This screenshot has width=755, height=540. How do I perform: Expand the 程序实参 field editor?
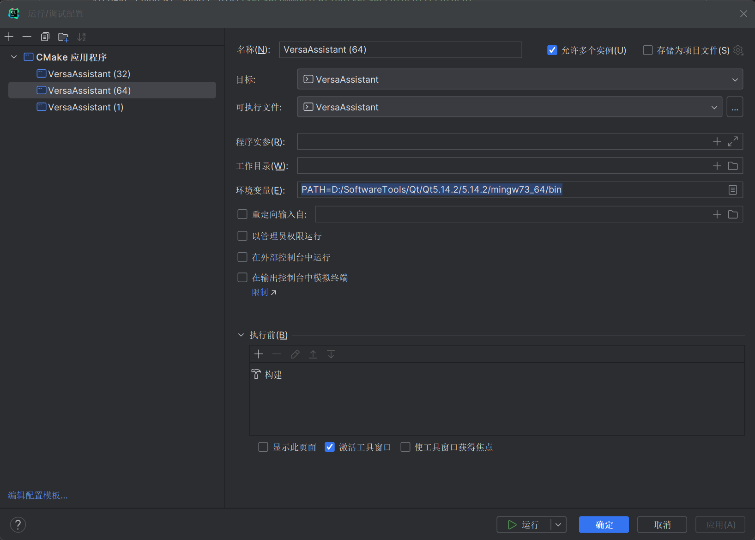click(733, 141)
